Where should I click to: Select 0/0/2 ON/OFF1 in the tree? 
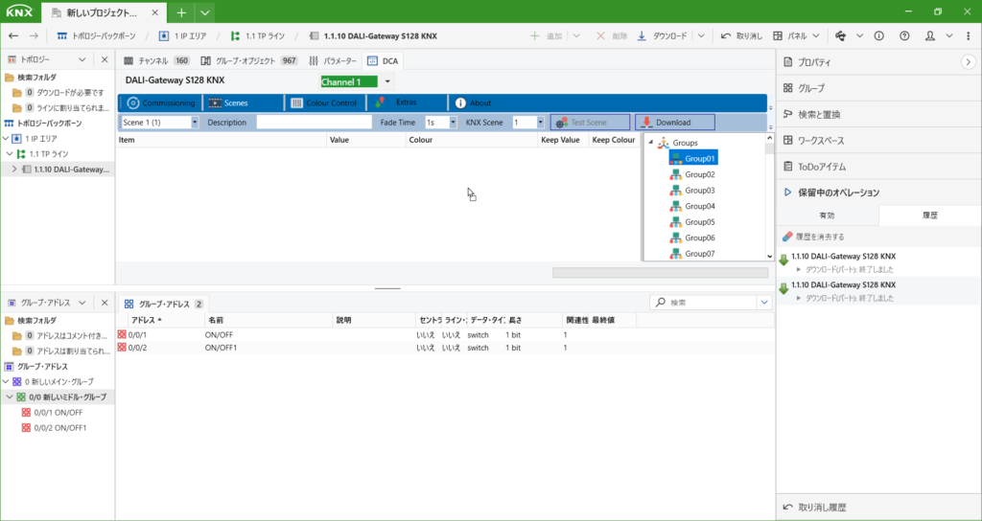(54, 428)
